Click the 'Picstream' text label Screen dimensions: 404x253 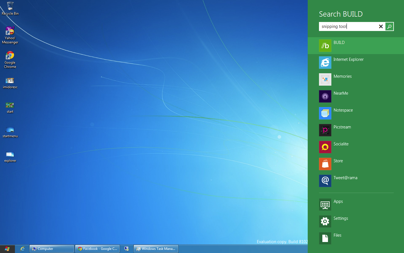click(x=342, y=127)
